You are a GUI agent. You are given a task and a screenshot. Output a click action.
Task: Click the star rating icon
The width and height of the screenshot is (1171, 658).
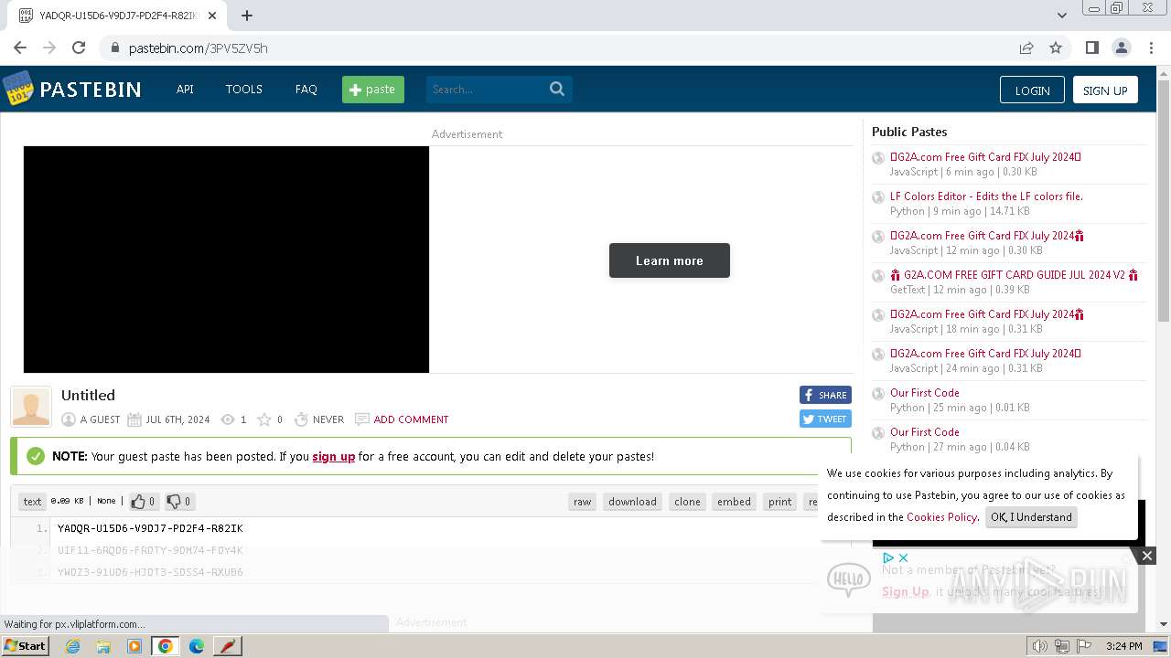point(264,419)
